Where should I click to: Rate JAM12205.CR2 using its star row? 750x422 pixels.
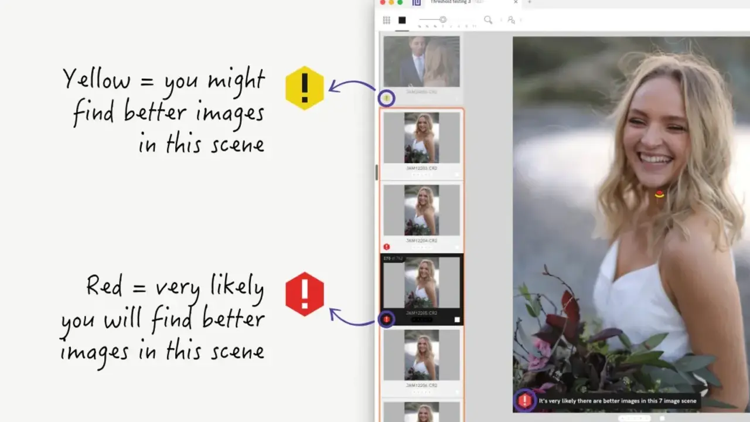point(422,320)
